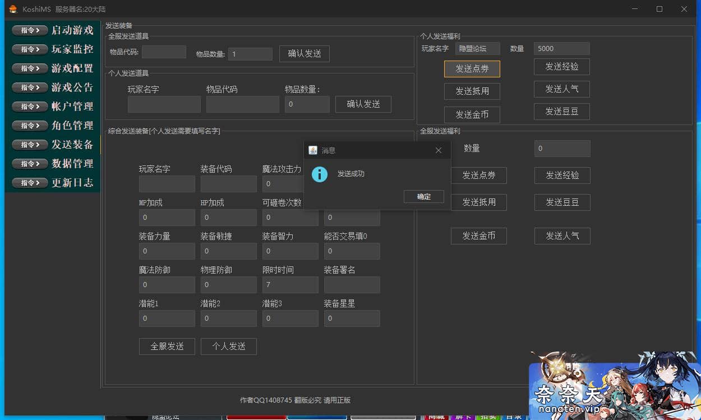Open the 启动游戏 sidebar section
The width and height of the screenshot is (701, 420).
52,30
